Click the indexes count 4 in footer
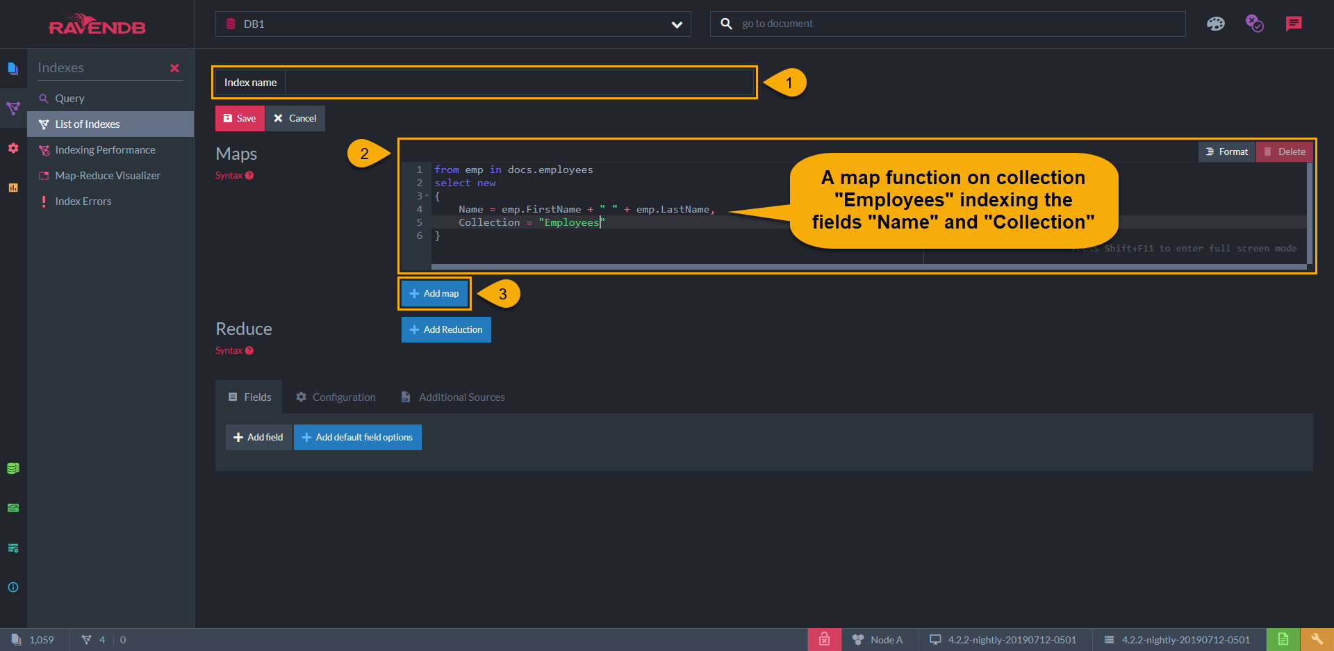The width and height of the screenshot is (1334, 651). tap(93, 639)
